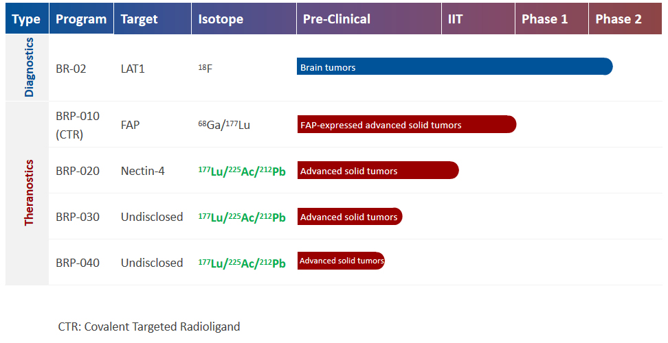668x343 pixels.
Task: Select the IIT stage header
Action: click(456, 19)
